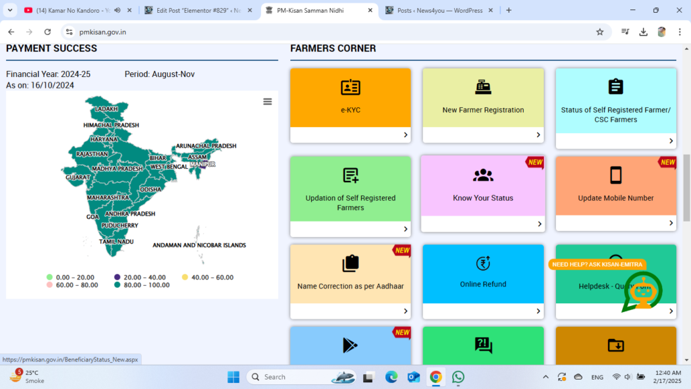Expand the New Farmer Registration card arrow
Screen dimensions: 691x389
[538, 135]
